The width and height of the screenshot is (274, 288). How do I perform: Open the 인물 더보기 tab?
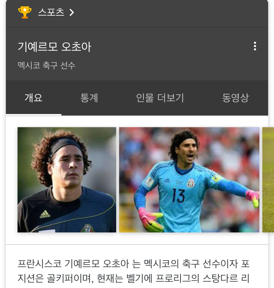(x=160, y=98)
